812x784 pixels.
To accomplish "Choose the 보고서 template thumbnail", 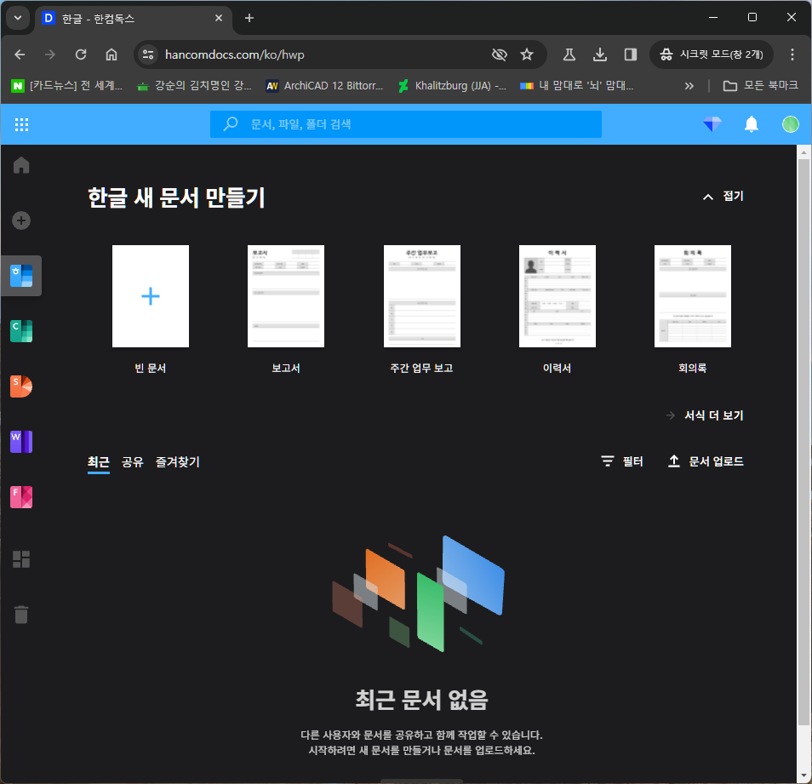I will point(286,296).
